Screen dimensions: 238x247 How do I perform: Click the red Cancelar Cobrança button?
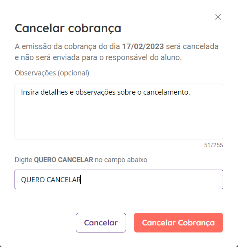(x=178, y=223)
